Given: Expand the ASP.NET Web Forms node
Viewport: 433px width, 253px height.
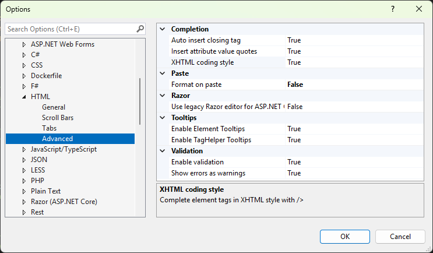Looking at the screenshot, I should click(x=24, y=44).
